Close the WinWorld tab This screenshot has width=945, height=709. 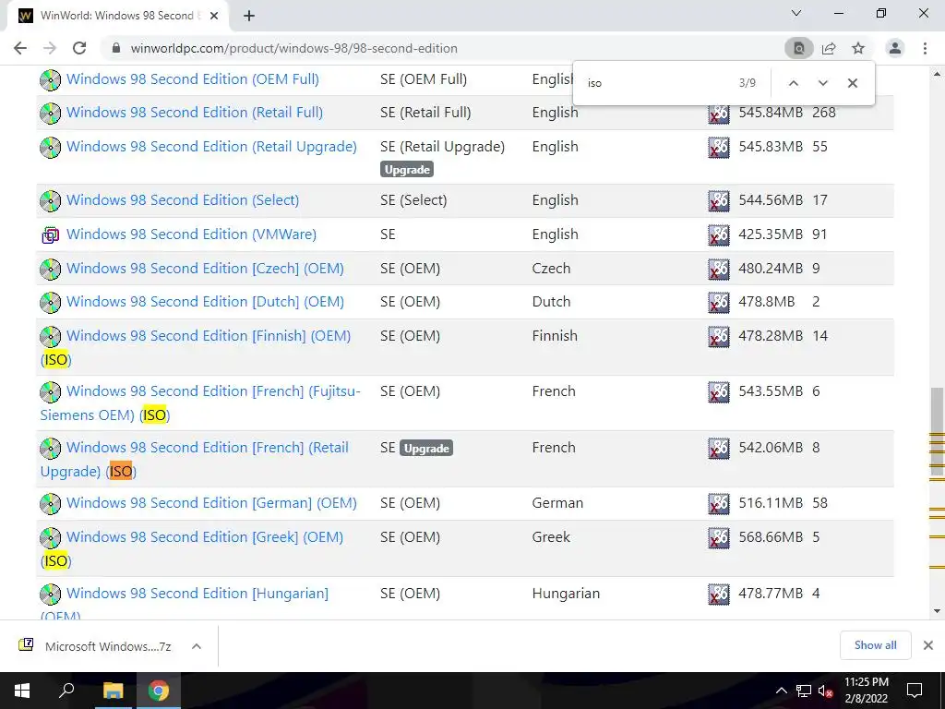[214, 16]
